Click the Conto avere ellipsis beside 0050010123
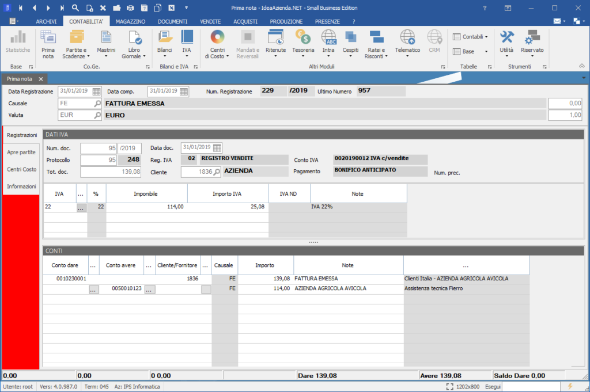The height and width of the screenshot is (392, 590). coord(149,290)
